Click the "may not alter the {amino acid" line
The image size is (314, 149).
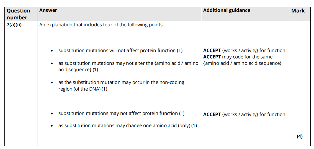click(128, 63)
